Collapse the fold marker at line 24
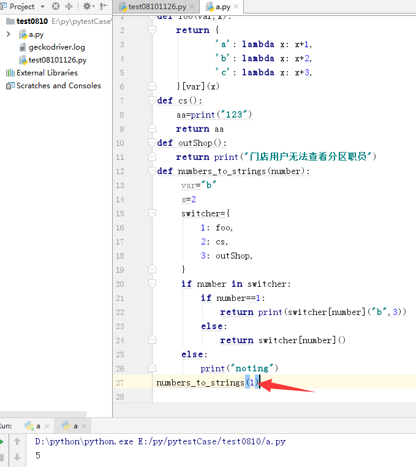 click(x=152, y=340)
